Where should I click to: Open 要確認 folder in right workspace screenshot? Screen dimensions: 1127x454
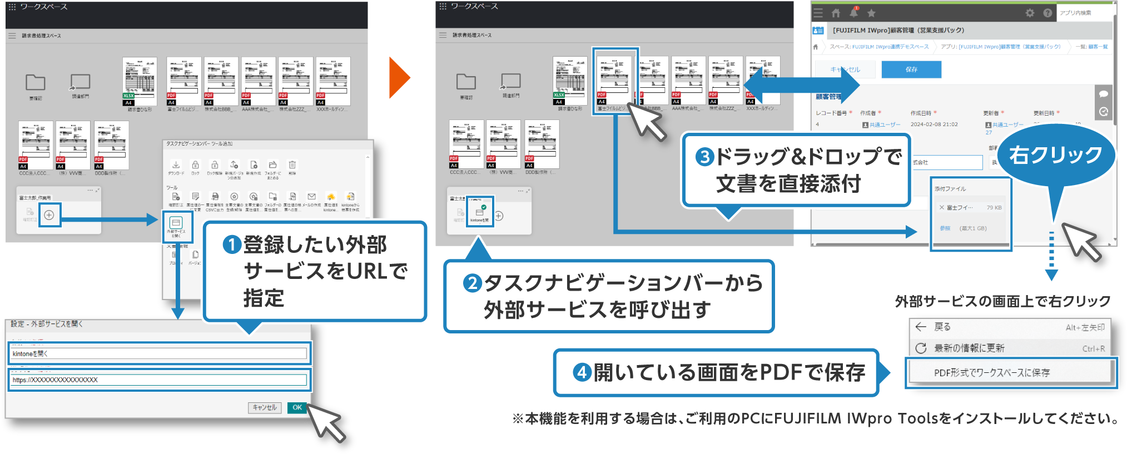click(x=466, y=82)
